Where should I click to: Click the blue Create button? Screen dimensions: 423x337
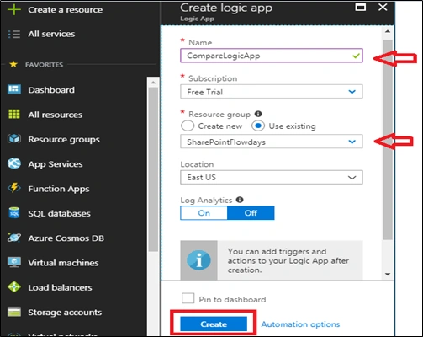tap(214, 324)
